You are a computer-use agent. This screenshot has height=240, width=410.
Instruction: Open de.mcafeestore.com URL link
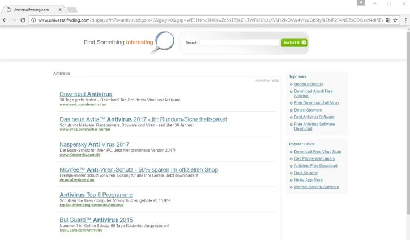77,180
